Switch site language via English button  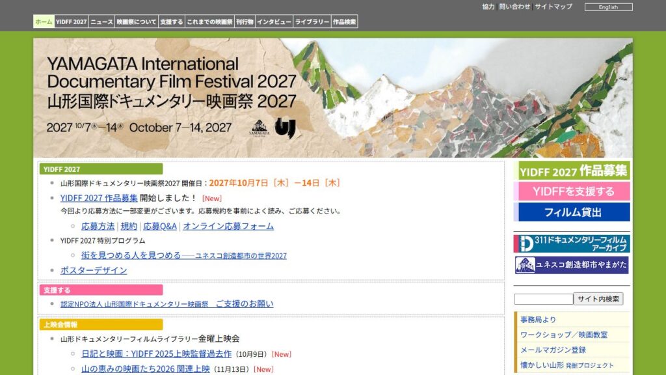tap(608, 7)
